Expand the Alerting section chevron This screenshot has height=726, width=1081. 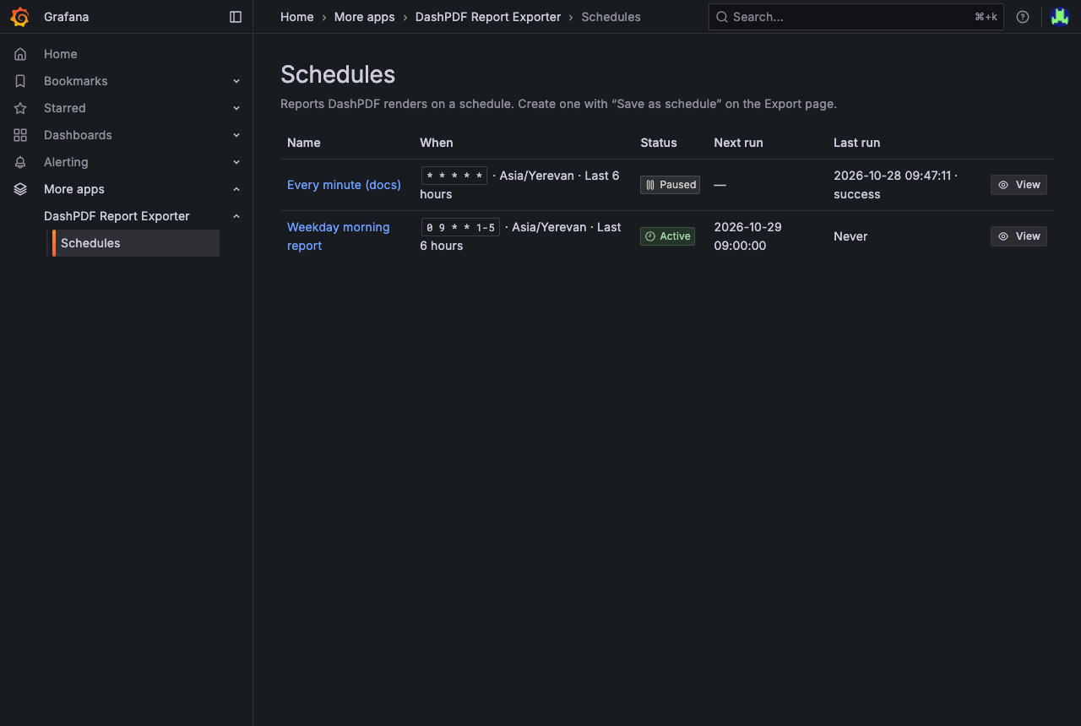236,162
